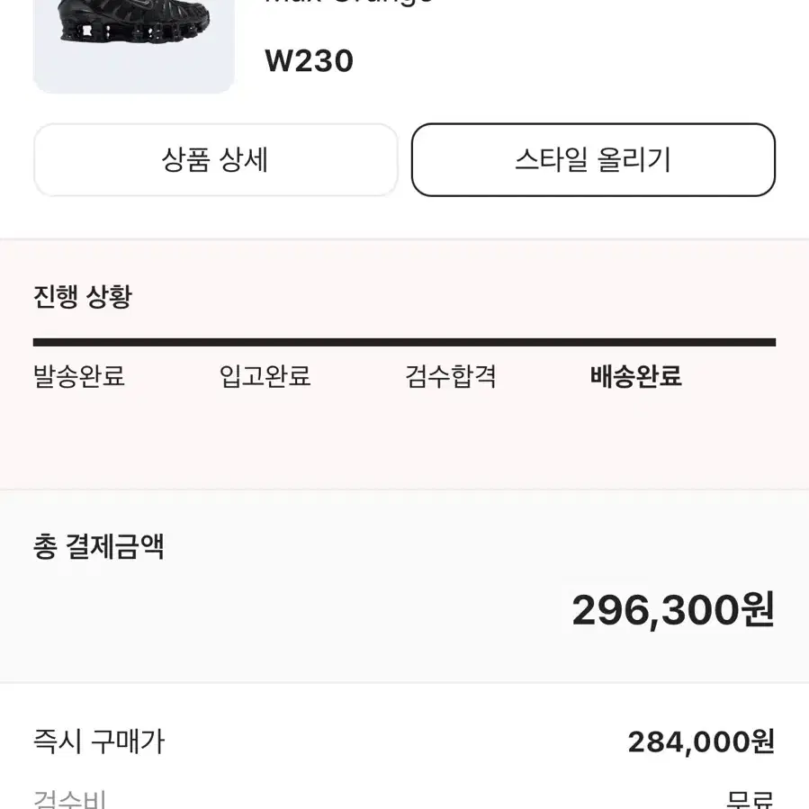Select the 발송완료 progress step

(x=79, y=376)
